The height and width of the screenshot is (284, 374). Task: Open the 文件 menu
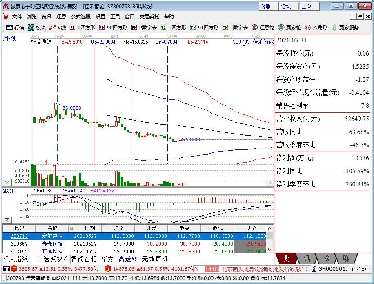[x=17, y=16]
